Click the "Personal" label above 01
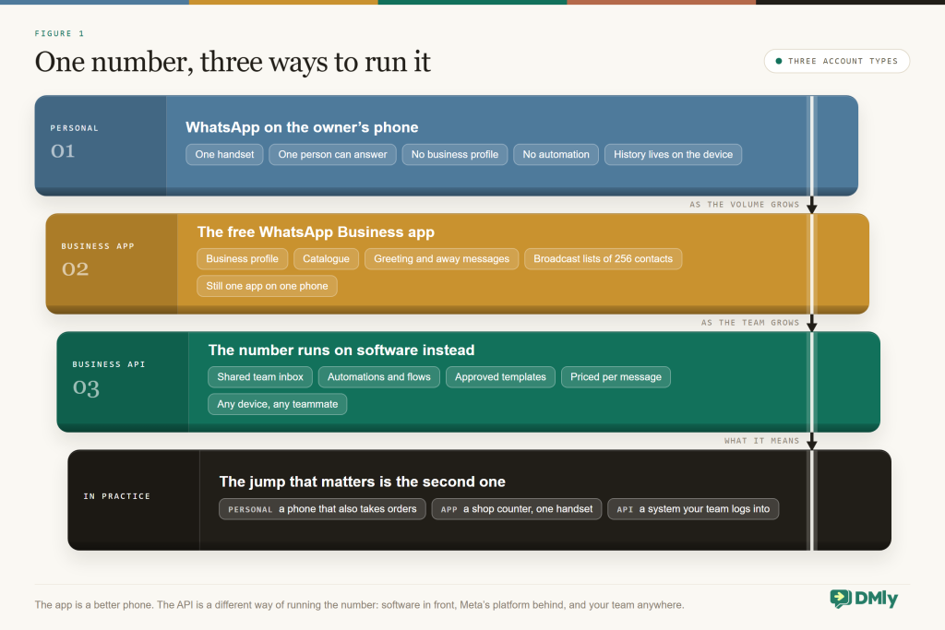 coord(74,128)
